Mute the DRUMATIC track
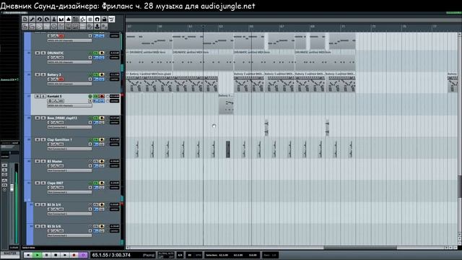Image resolution: width=462 pixels, height=260 pixels. point(38,53)
